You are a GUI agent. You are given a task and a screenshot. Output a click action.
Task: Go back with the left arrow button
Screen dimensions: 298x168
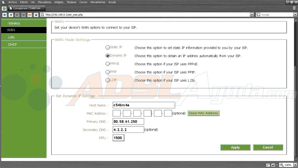point(11,14)
